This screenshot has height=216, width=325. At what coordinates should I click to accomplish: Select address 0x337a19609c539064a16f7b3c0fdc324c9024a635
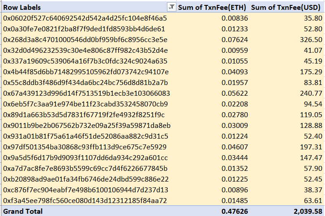pos(85,61)
